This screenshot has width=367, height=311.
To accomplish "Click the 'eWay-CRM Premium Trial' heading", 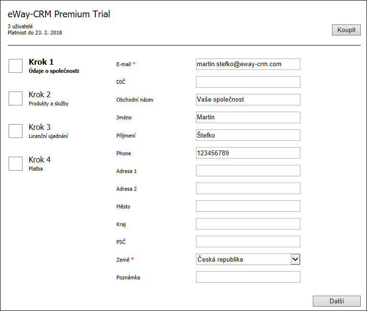I will pos(59,14).
